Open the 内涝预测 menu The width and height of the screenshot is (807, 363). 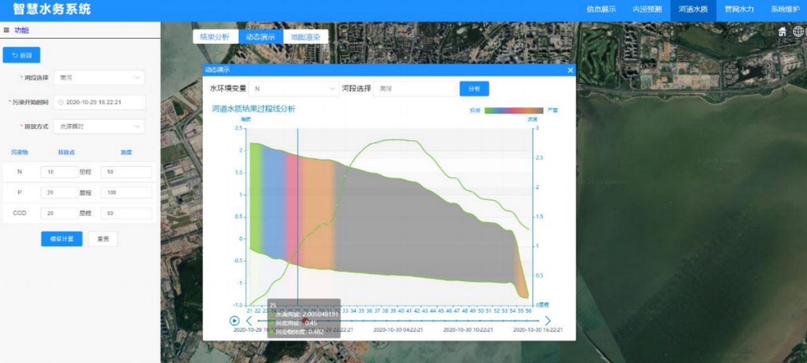click(647, 9)
